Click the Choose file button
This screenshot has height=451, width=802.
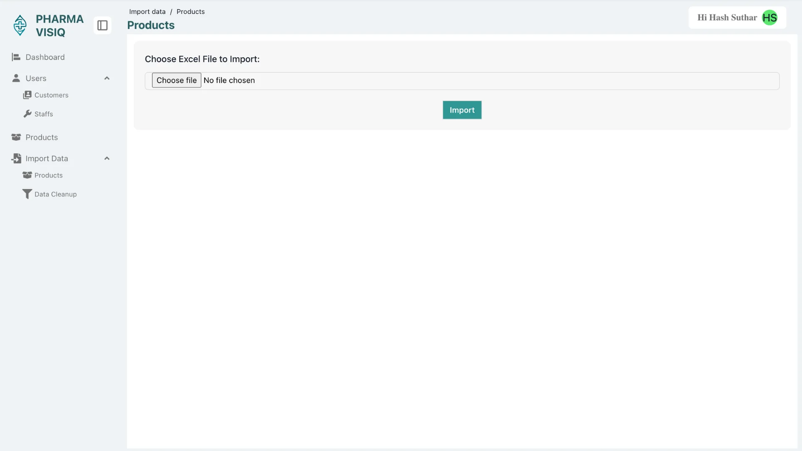(176, 80)
